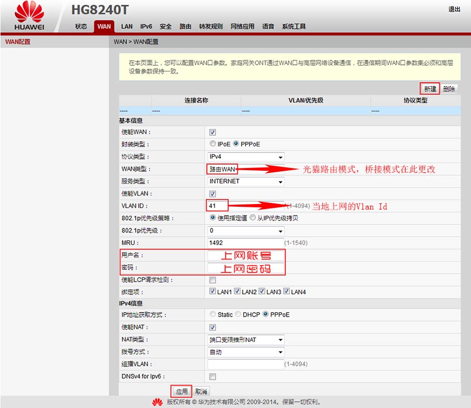Toggle the 使能LCP请求检测 checkbox
The width and height of the screenshot is (471, 408).
212,280
